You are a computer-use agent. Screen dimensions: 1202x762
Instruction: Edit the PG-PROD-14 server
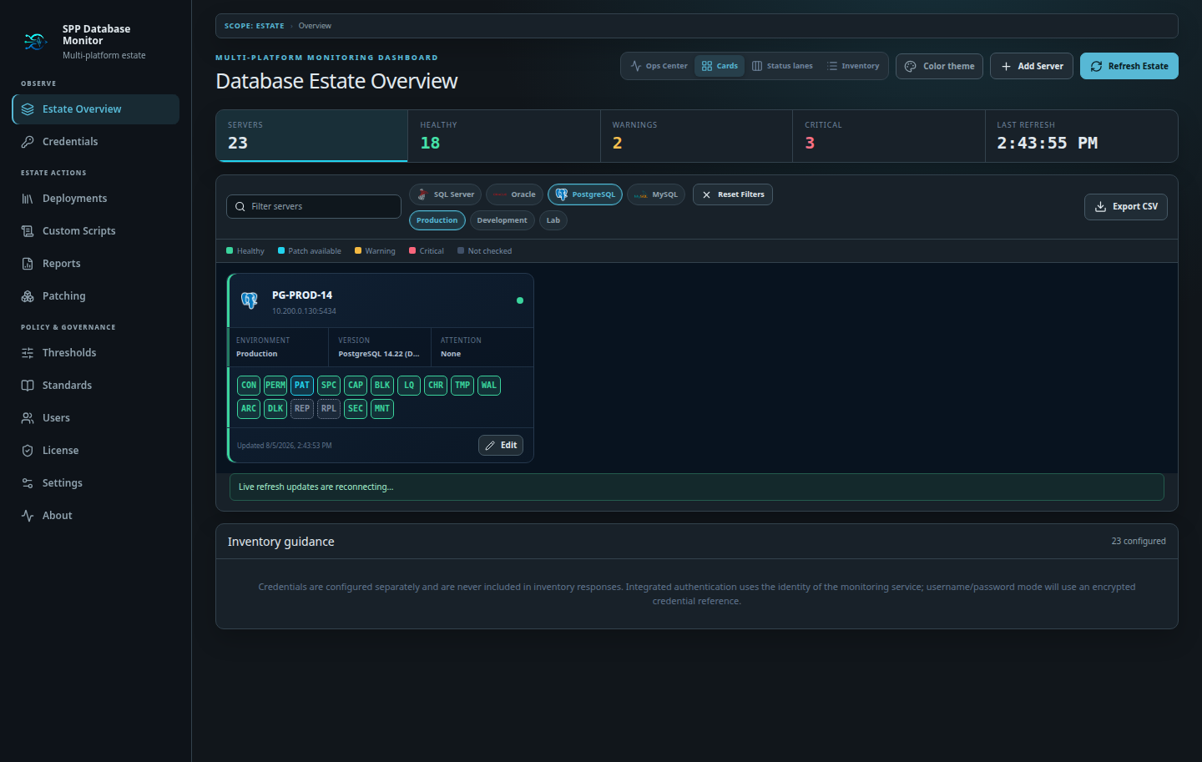click(x=501, y=446)
